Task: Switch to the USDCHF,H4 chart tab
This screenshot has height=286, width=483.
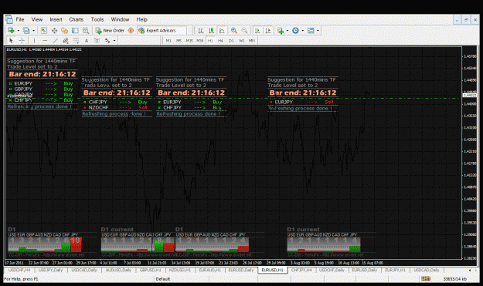Action: (x=19, y=270)
